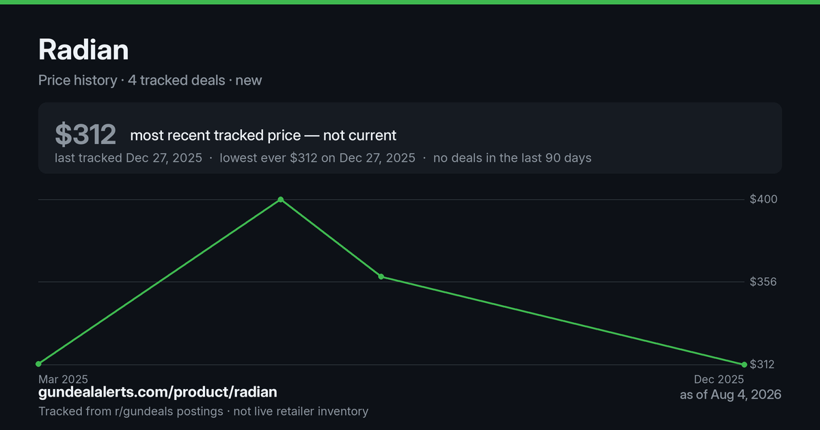Click the Dec 2025 x-axis label

tap(719, 379)
